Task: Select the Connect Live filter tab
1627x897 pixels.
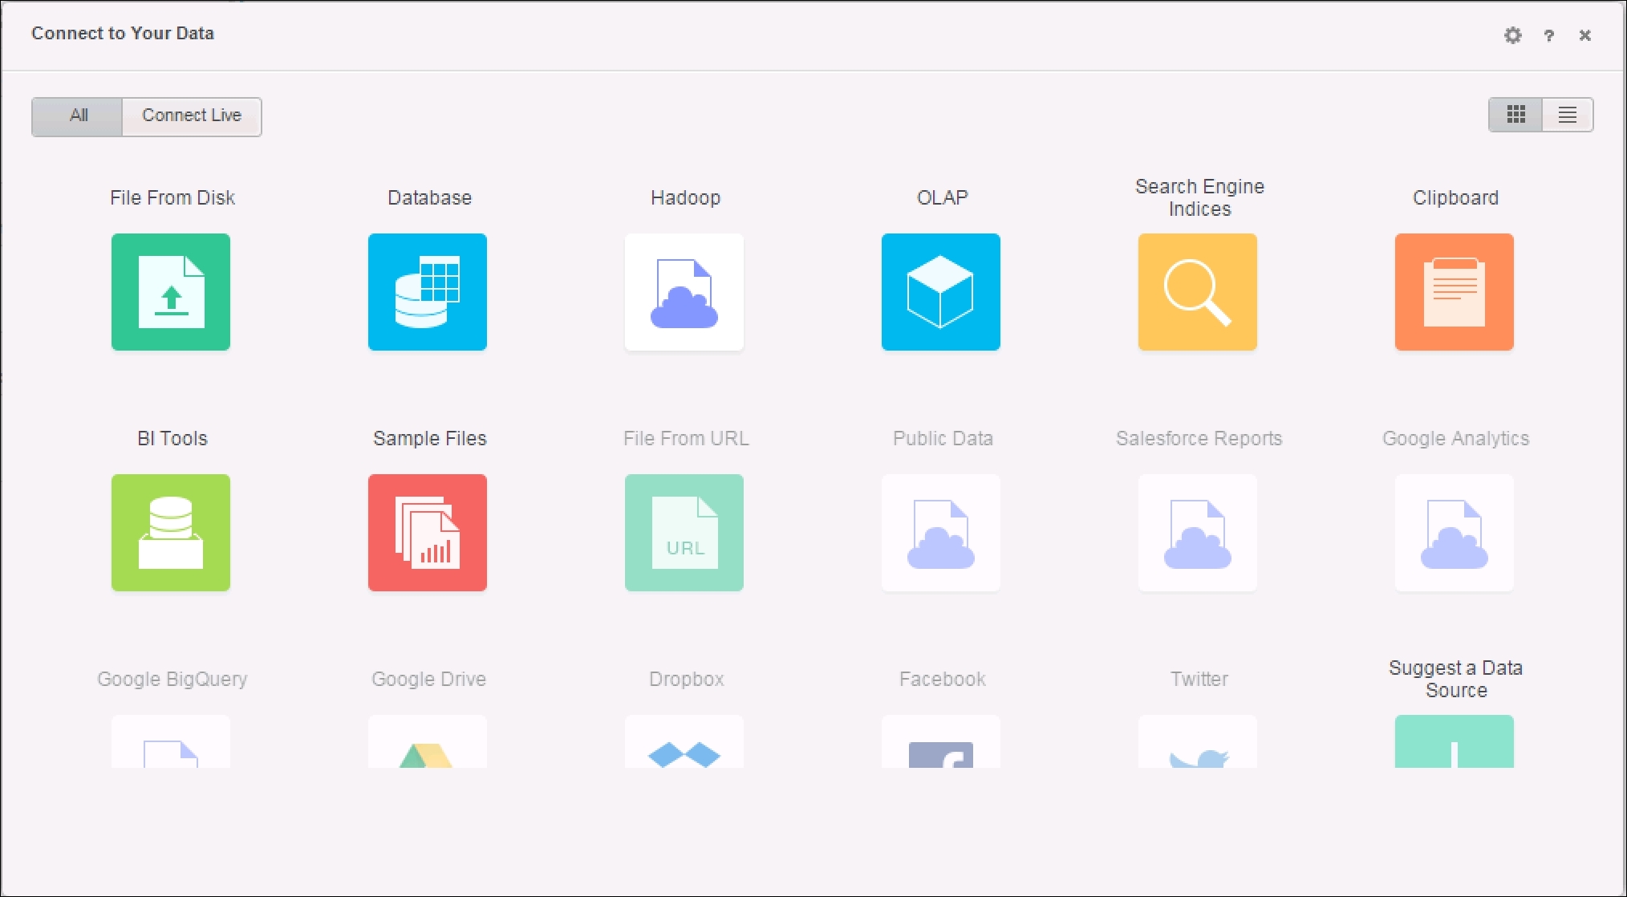Action: tap(192, 116)
